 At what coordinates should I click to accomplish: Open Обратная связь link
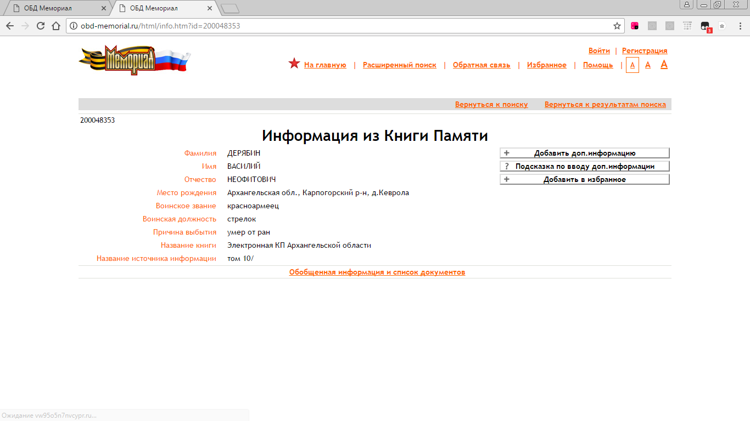coord(482,65)
